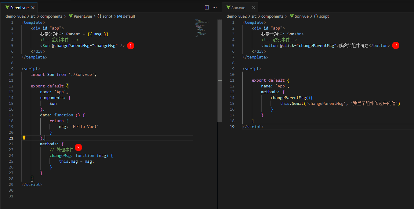Open the More Actions ellipsis menu

point(215,8)
